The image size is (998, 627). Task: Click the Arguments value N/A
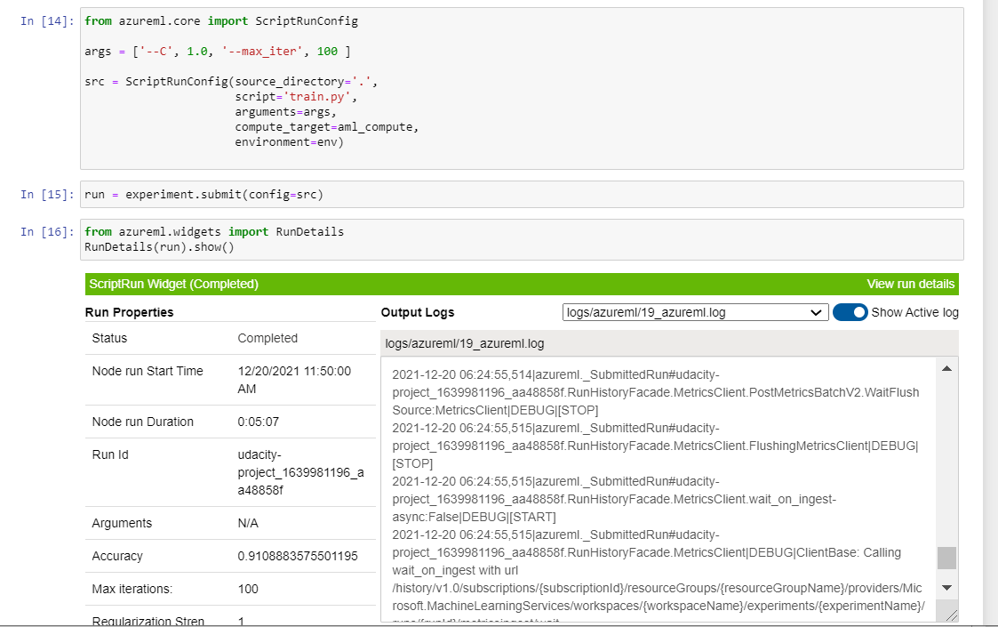coord(248,523)
